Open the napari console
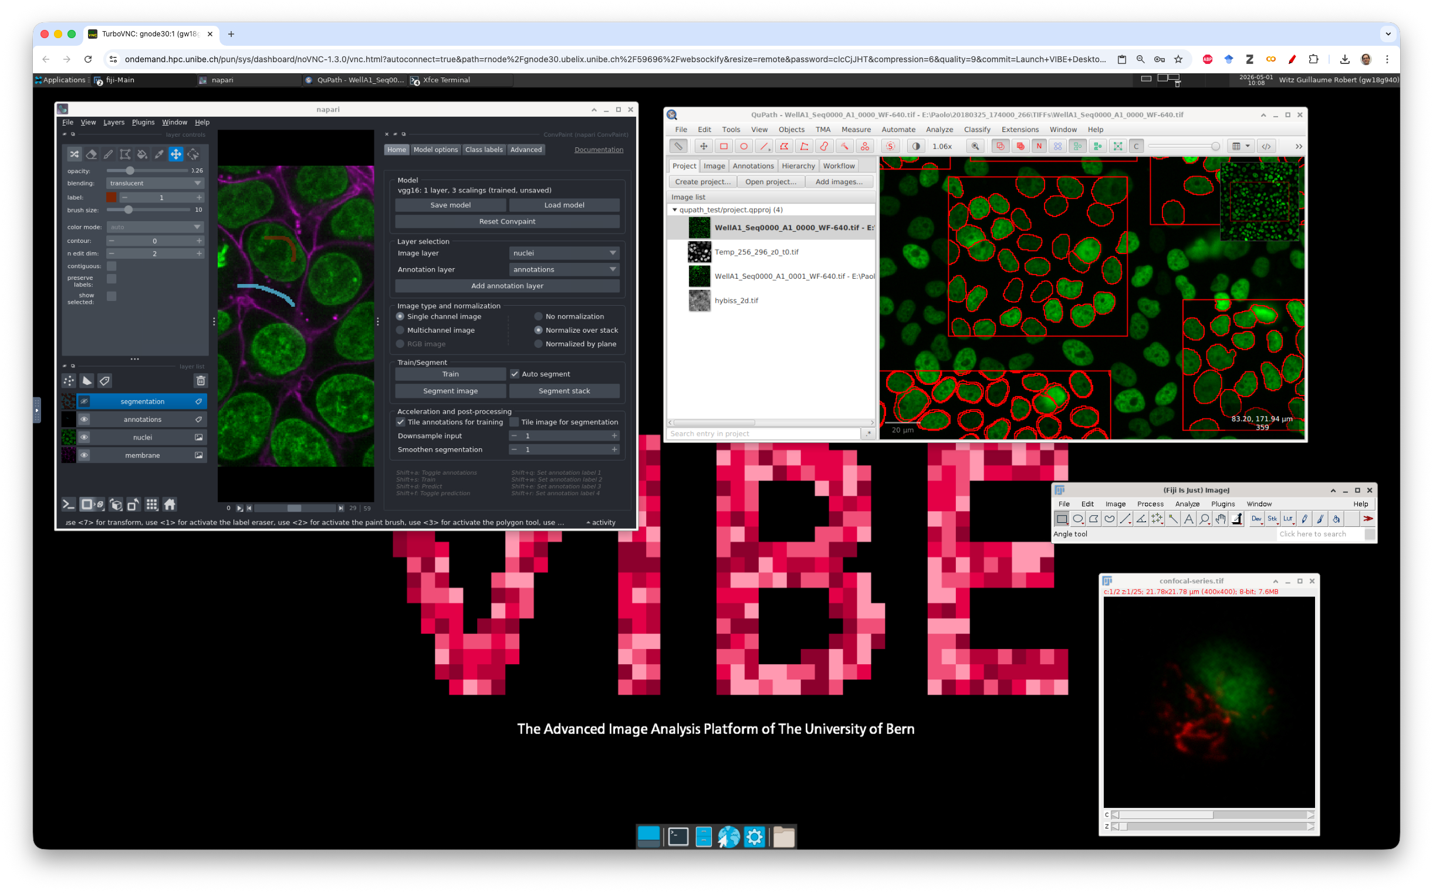This screenshot has width=1433, height=893. point(69,505)
